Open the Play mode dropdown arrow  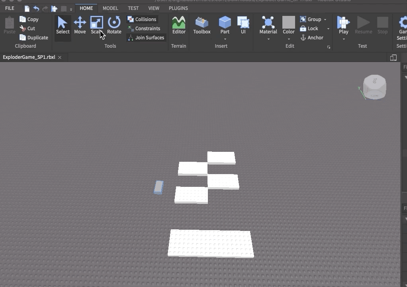(x=344, y=39)
